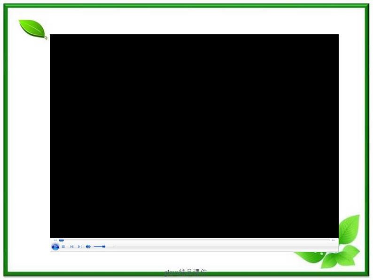Click the footer caption text at bottom center
Screen dimensions: 373x280
pyautogui.click(x=186, y=272)
